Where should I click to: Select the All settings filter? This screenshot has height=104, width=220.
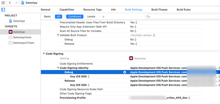click(59, 16)
